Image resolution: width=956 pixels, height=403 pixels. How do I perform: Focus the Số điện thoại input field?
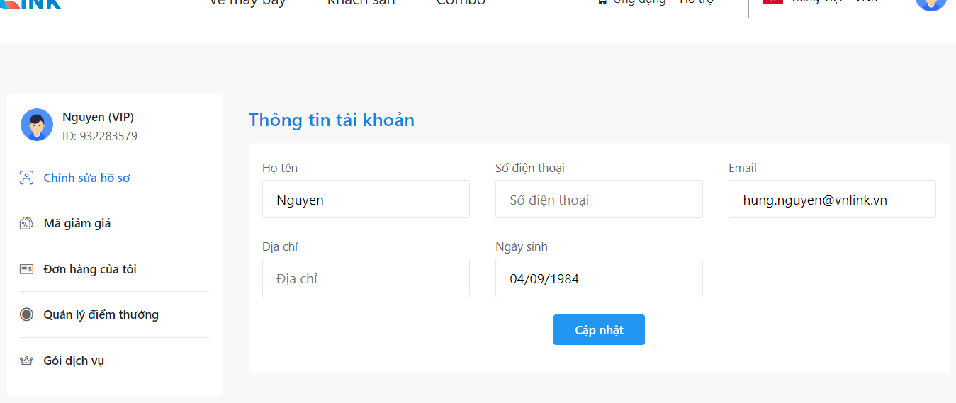pos(599,200)
